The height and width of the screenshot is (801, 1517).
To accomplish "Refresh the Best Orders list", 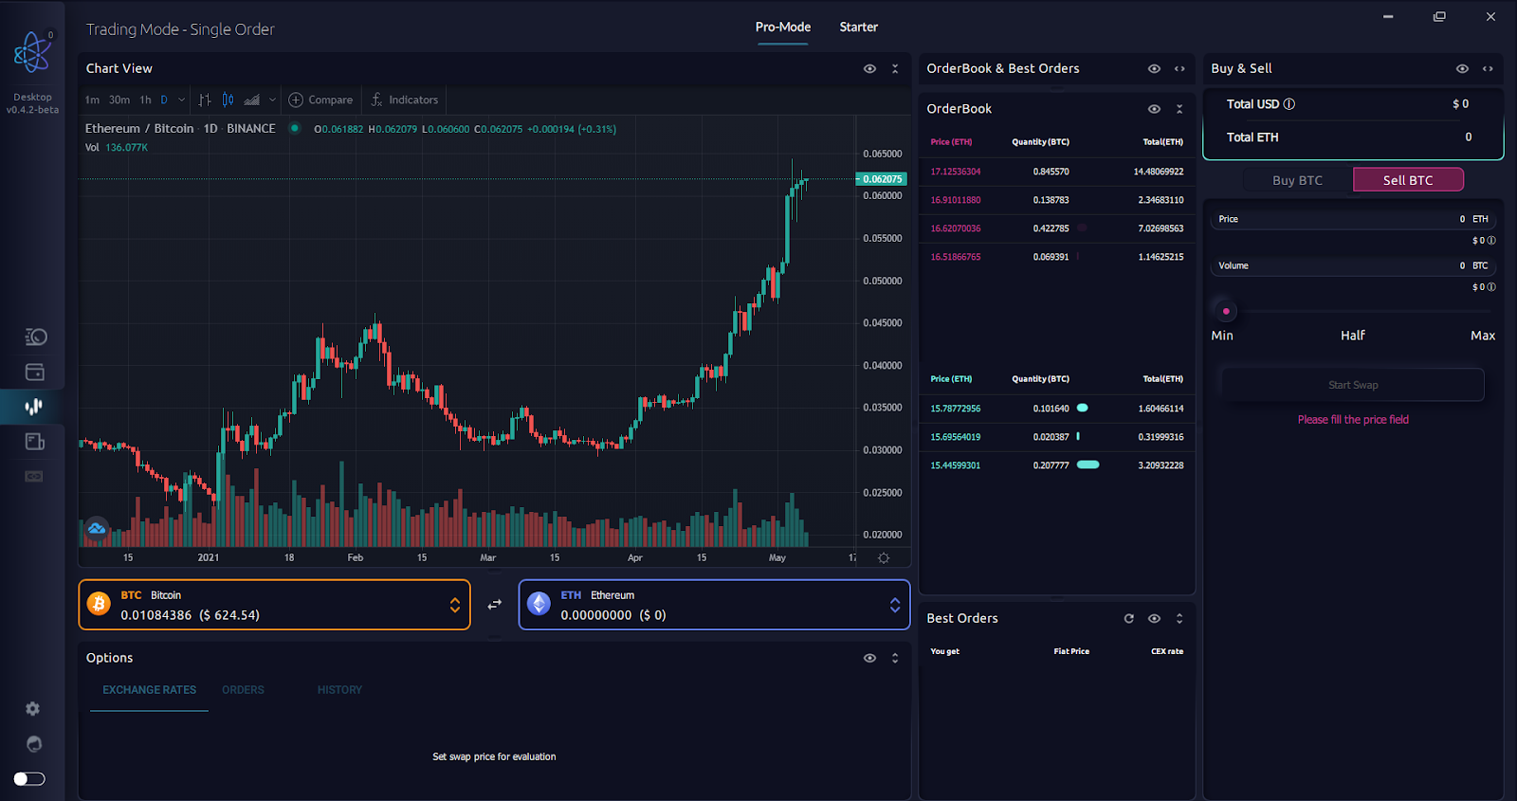I will [x=1129, y=618].
